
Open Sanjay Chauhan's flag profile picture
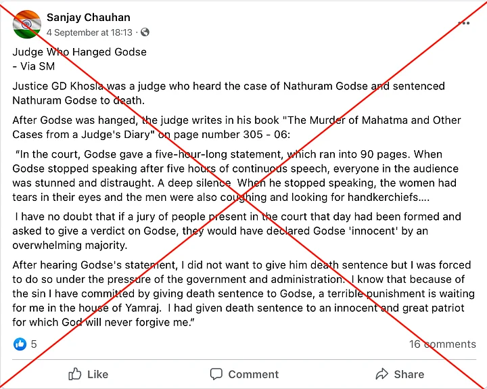[26, 25]
